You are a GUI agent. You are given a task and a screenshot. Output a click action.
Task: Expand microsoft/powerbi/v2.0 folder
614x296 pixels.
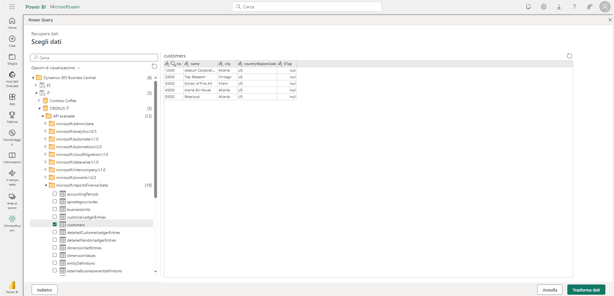click(45, 177)
